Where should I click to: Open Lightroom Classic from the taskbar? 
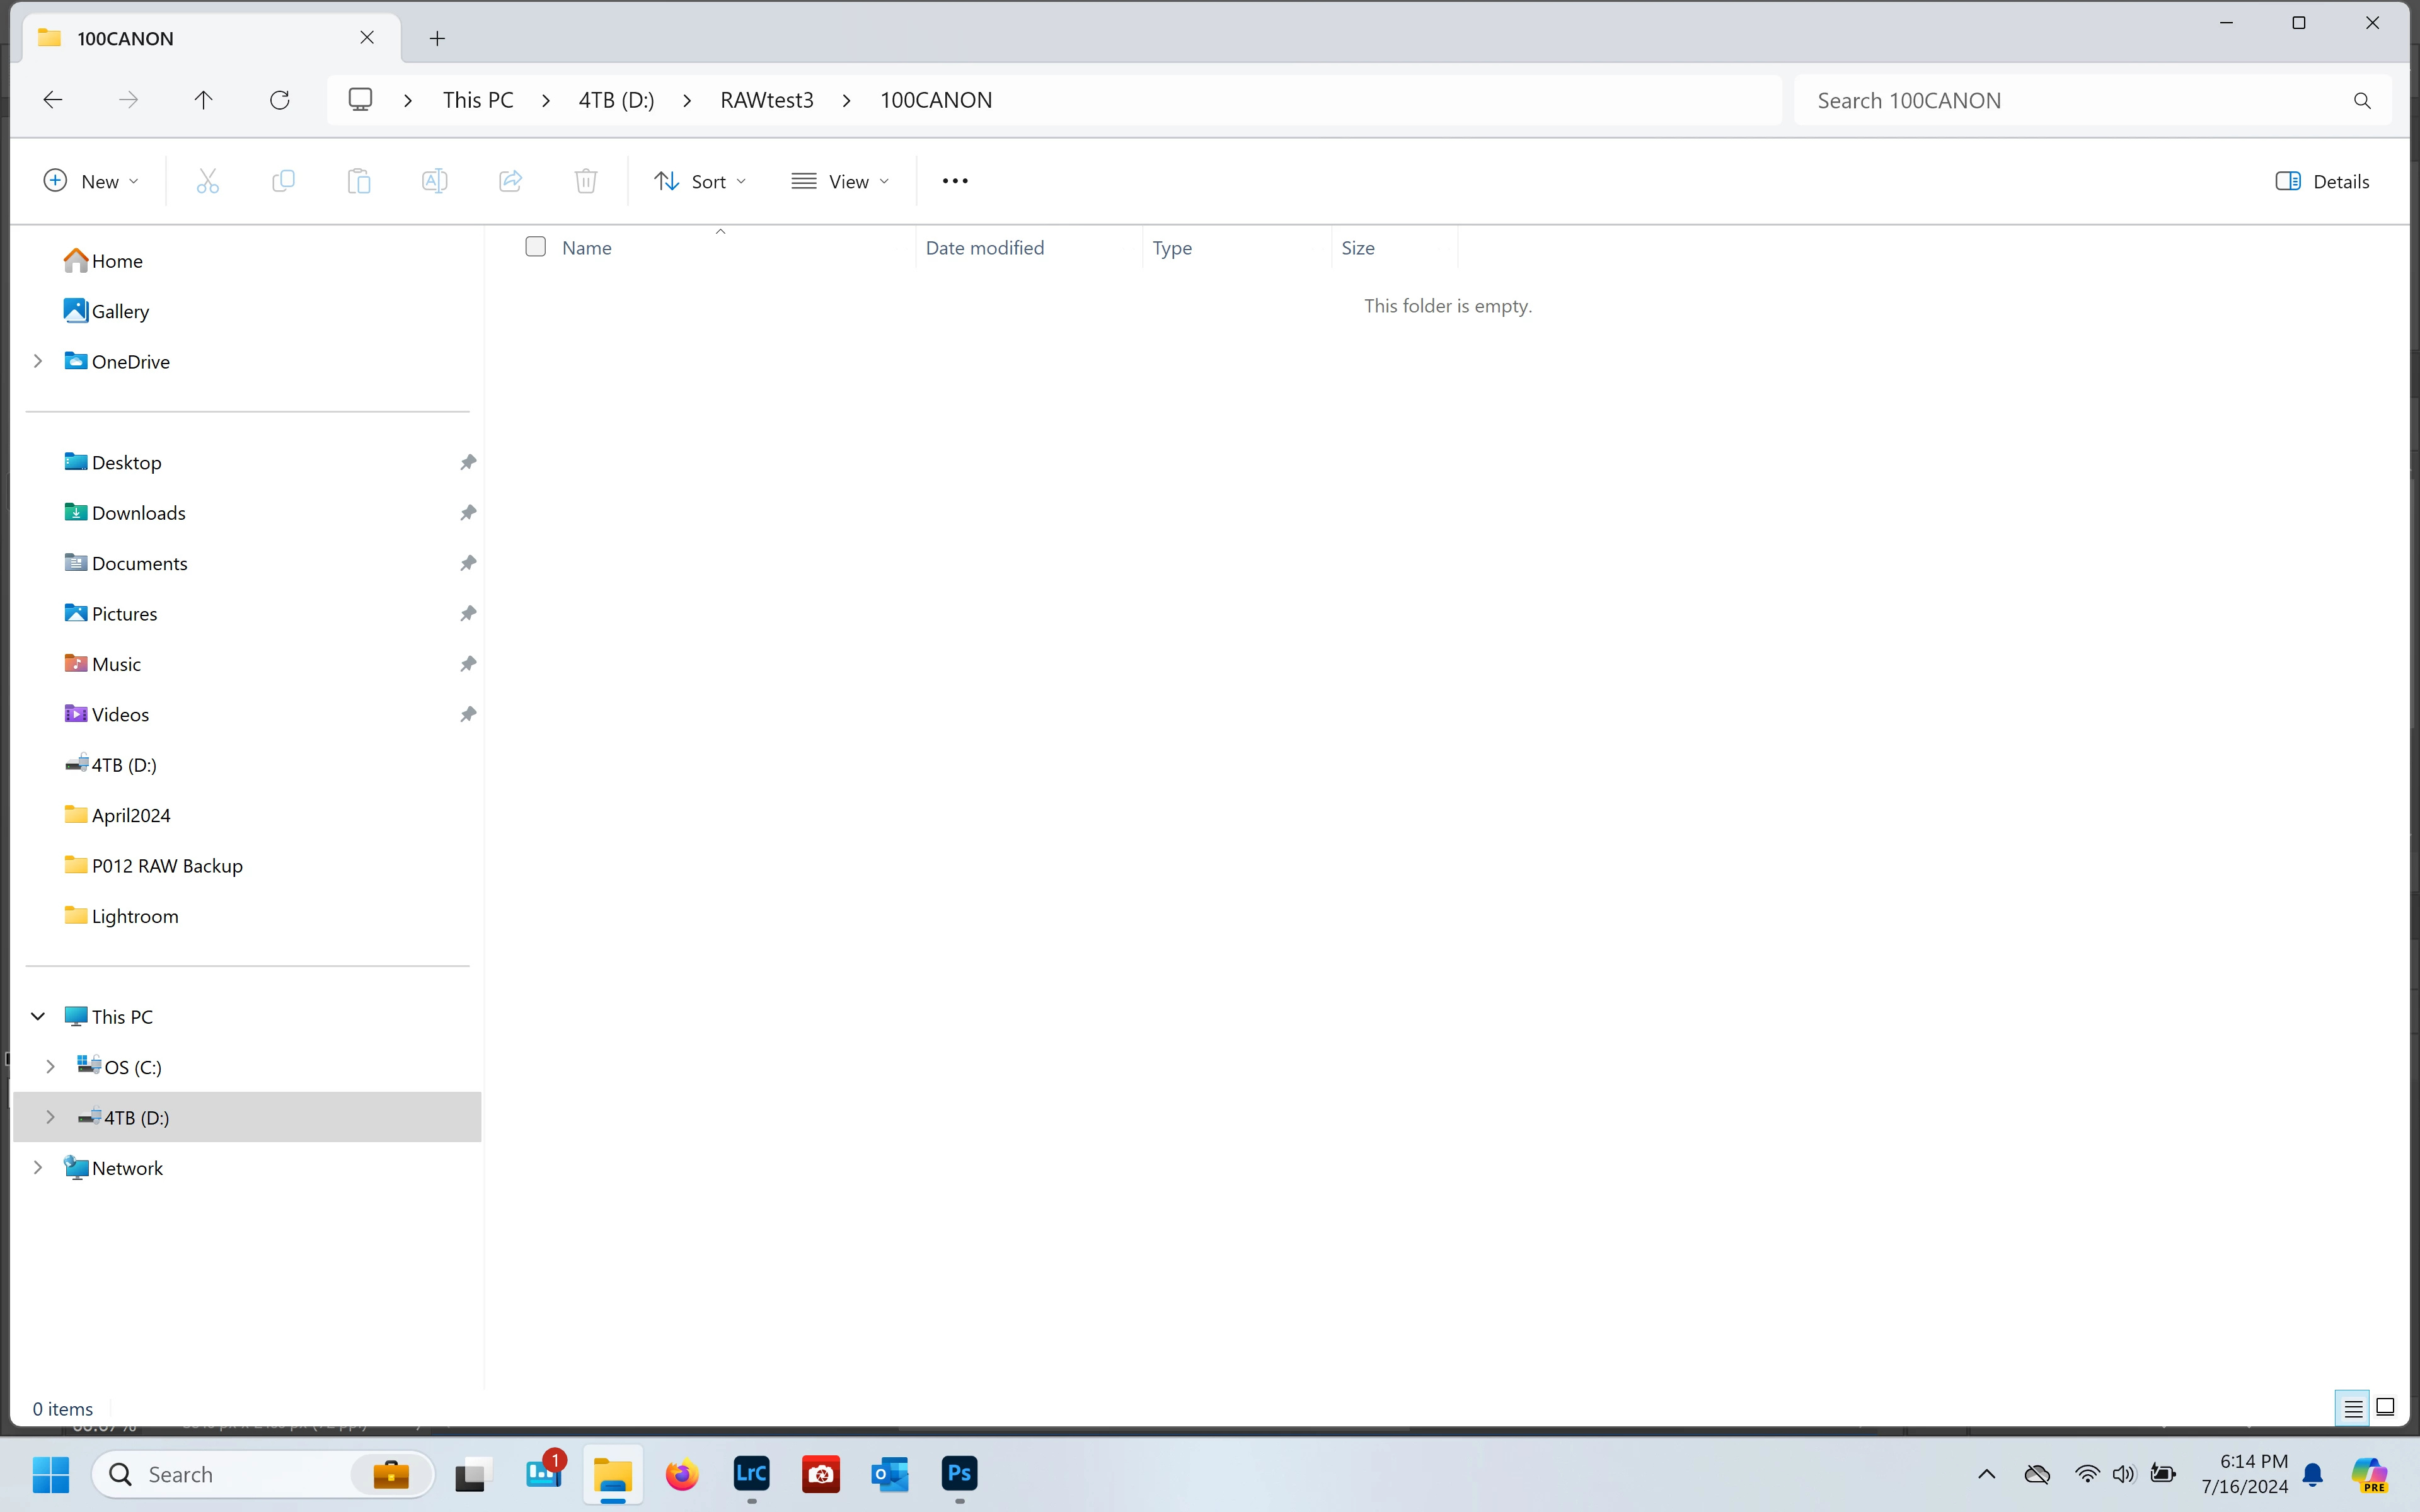(x=751, y=1473)
